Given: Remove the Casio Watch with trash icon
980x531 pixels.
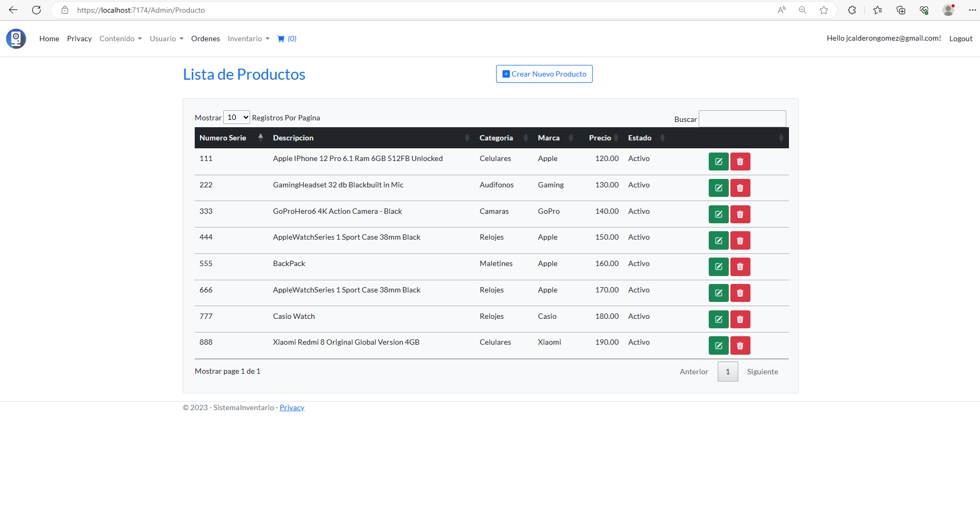Looking at the screenshot, I should (740, 319).
